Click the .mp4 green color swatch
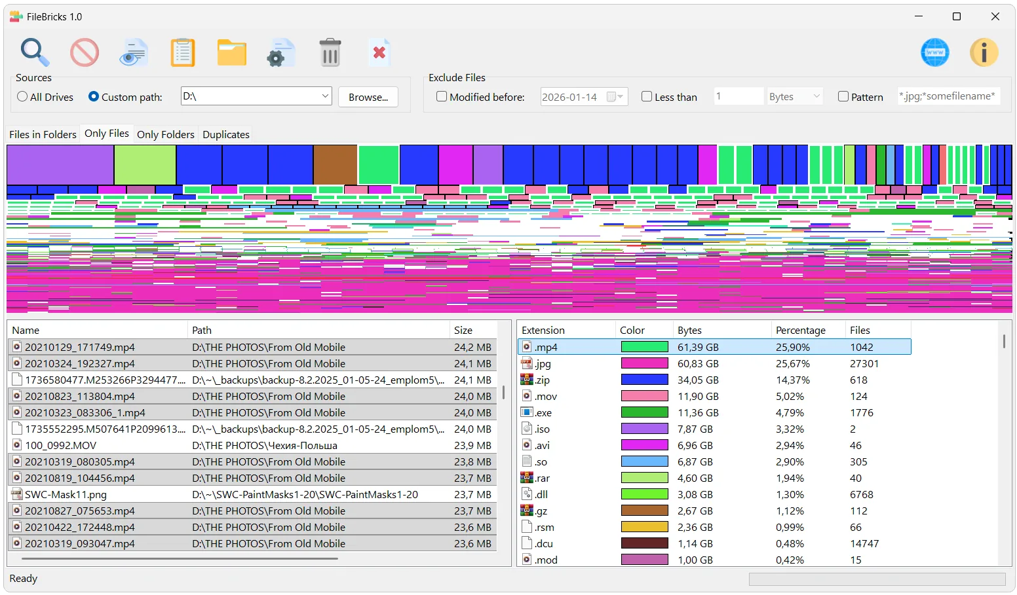This screenshot has width=1017, height=595. click(x=645, y=347)
